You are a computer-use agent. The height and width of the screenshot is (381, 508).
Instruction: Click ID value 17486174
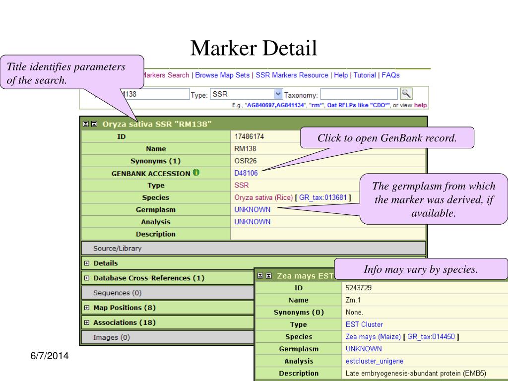[x=249, y=137]
